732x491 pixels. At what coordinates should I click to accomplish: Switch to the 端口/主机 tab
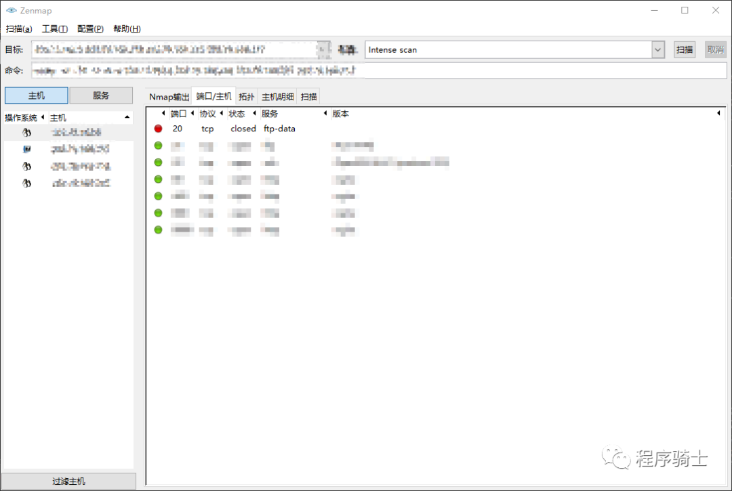point(213,96)
